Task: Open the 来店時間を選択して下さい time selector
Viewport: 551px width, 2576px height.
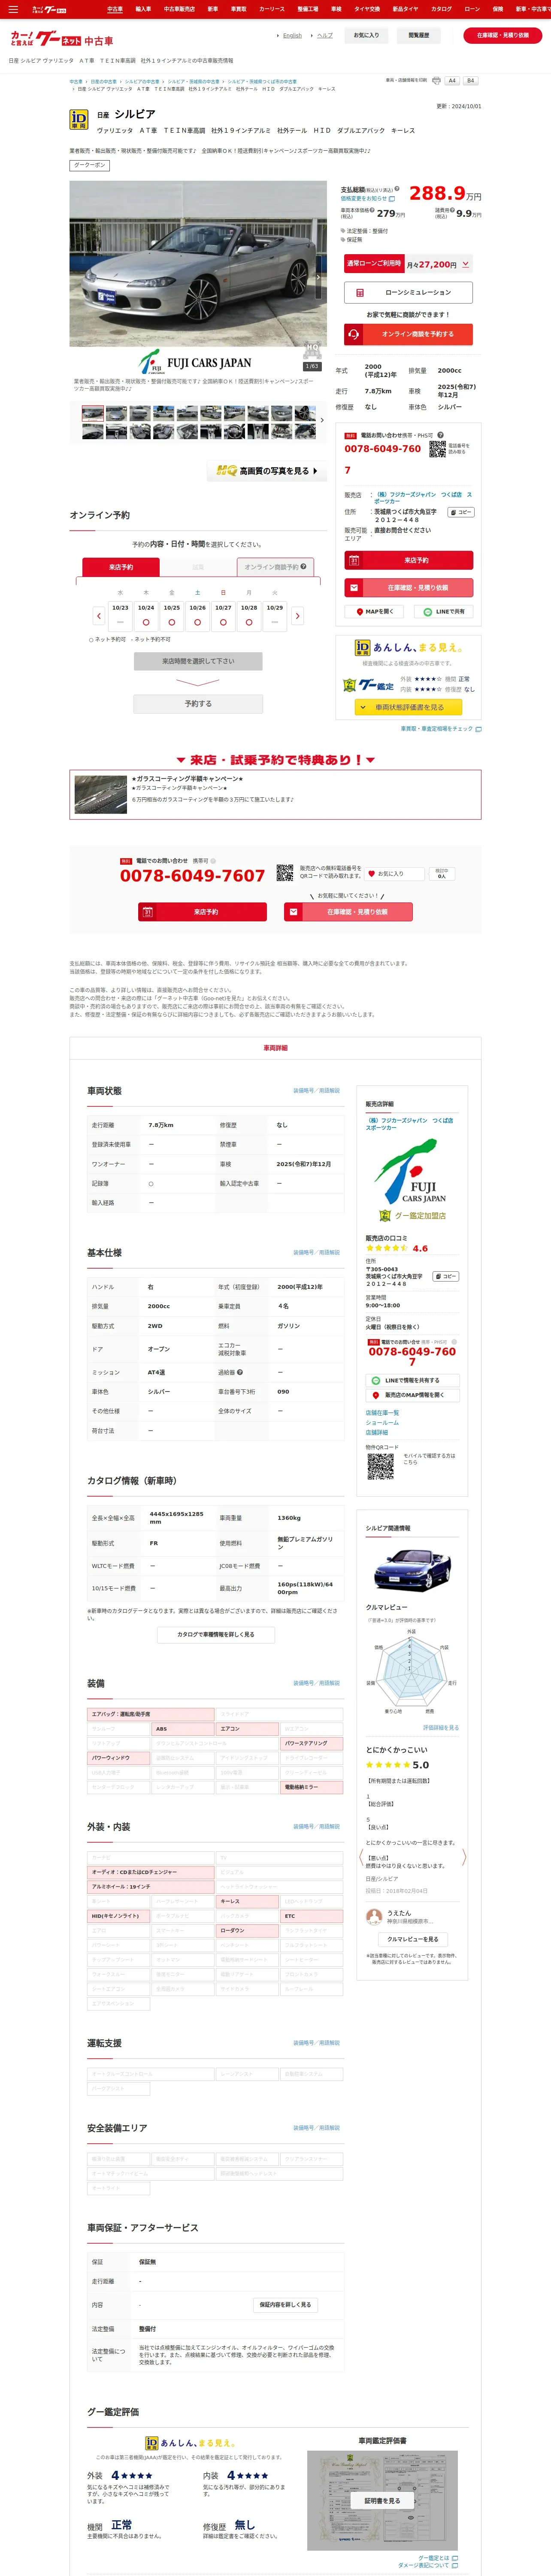Action: [198, 661]
